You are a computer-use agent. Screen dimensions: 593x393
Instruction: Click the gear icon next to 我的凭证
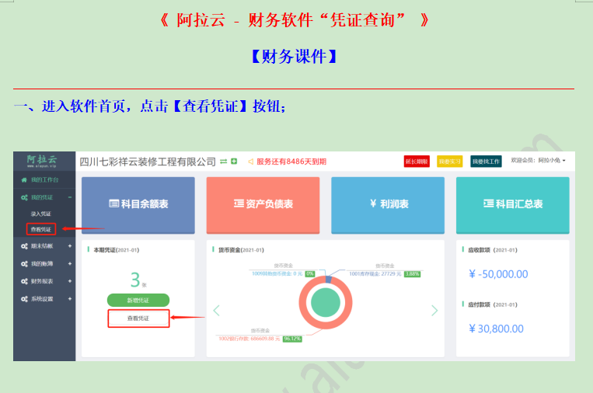point(24,197)
